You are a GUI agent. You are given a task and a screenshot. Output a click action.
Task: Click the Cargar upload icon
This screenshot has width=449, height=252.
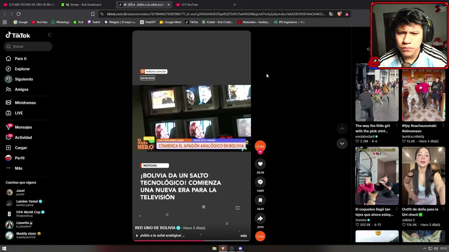point(8,148)
